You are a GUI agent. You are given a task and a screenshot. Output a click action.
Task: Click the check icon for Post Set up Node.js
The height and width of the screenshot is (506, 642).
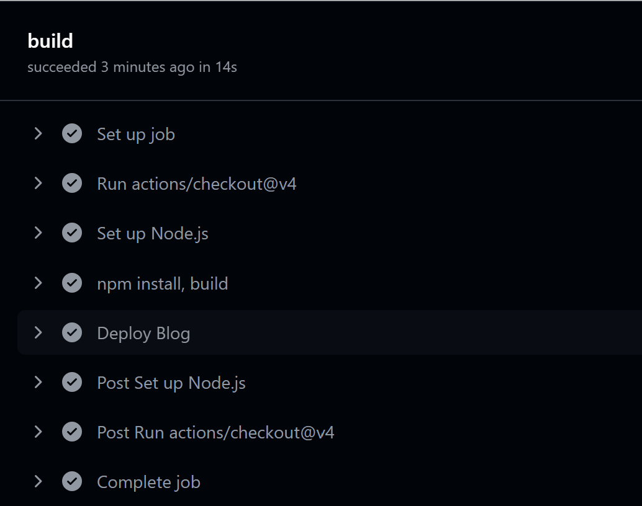(x=72, y=383)
